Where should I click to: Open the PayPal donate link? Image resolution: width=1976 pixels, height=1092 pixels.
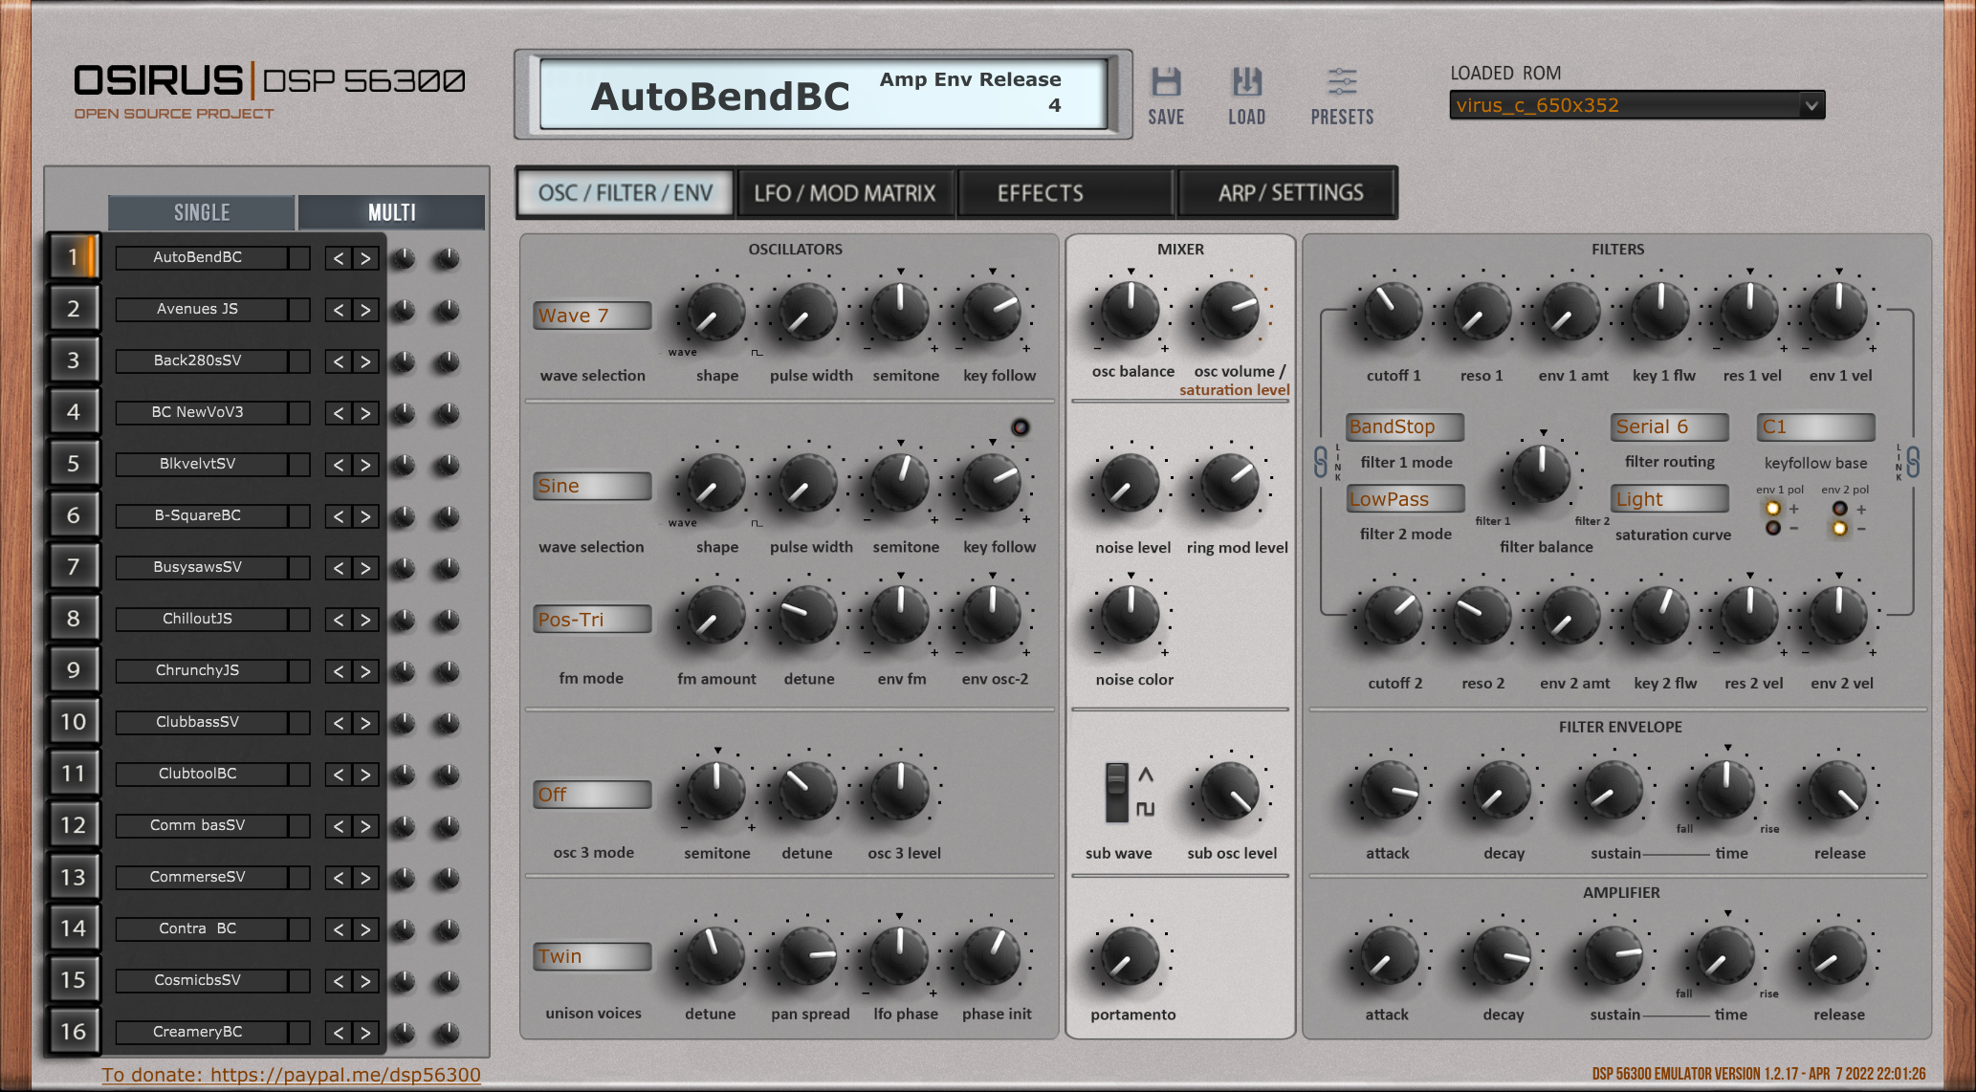[291, 1075]
